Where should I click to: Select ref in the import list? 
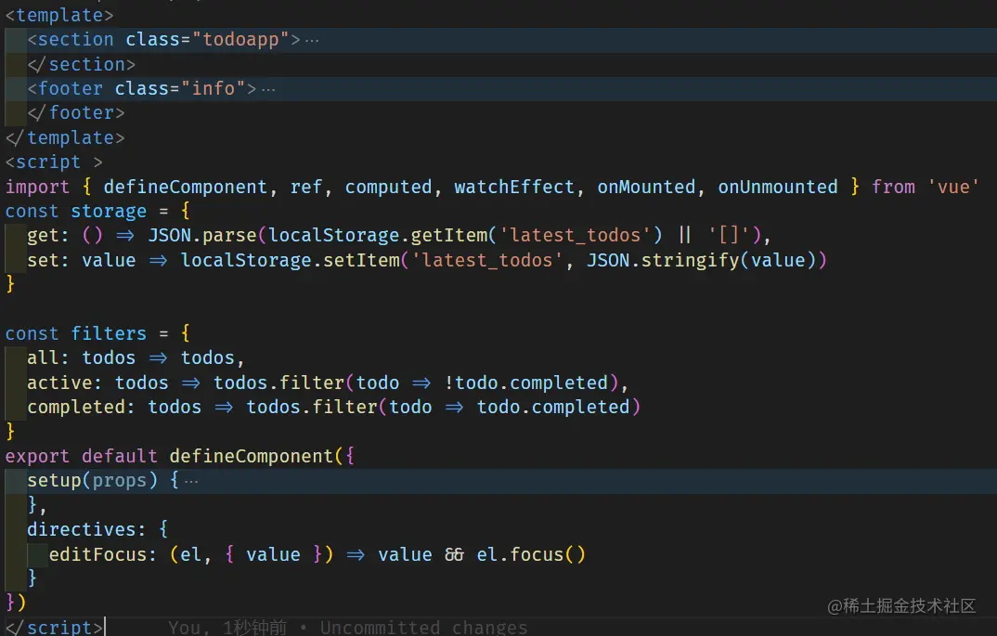coord(305,187)
